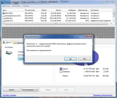Click the drive list scroll-down arrow

[114, 21]
